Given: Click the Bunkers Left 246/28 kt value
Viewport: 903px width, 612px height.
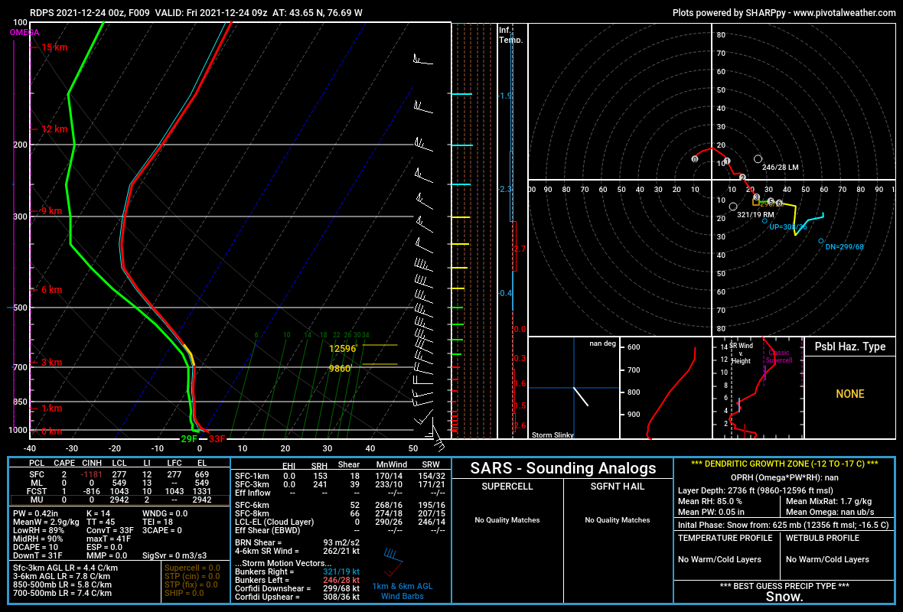Looking at the screenshot, I should pos(341,581).
